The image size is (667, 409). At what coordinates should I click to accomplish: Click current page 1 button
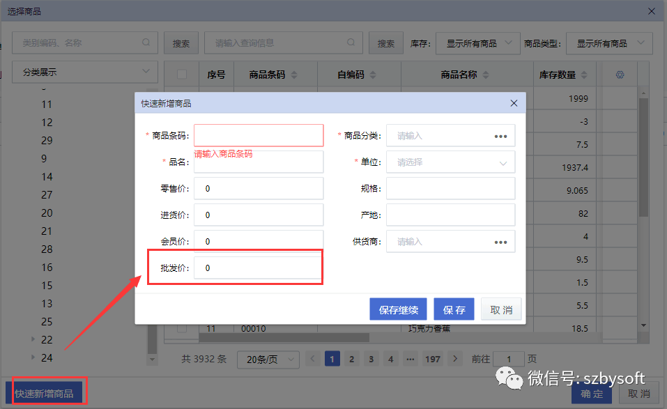(332, 359)
